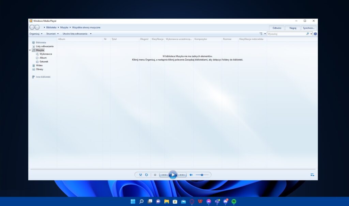Open the Opera browser taskbar icon

(192, 202)
